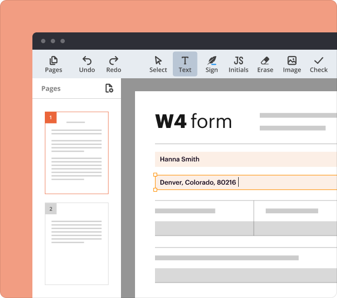The height and width of the screenshot is (298, 337).
Task: Open the Pages tool in toolbar
Action: pos(53,64)
